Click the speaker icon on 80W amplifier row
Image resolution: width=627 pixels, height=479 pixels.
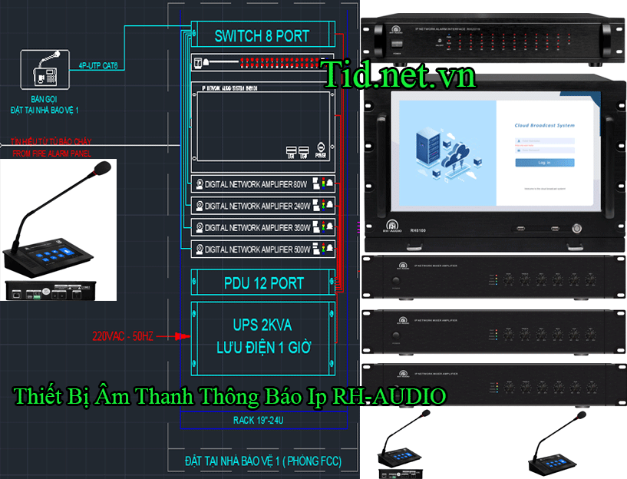200,184
